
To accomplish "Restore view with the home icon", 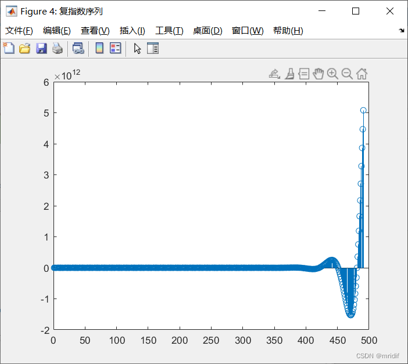I will tap(362, 74).
